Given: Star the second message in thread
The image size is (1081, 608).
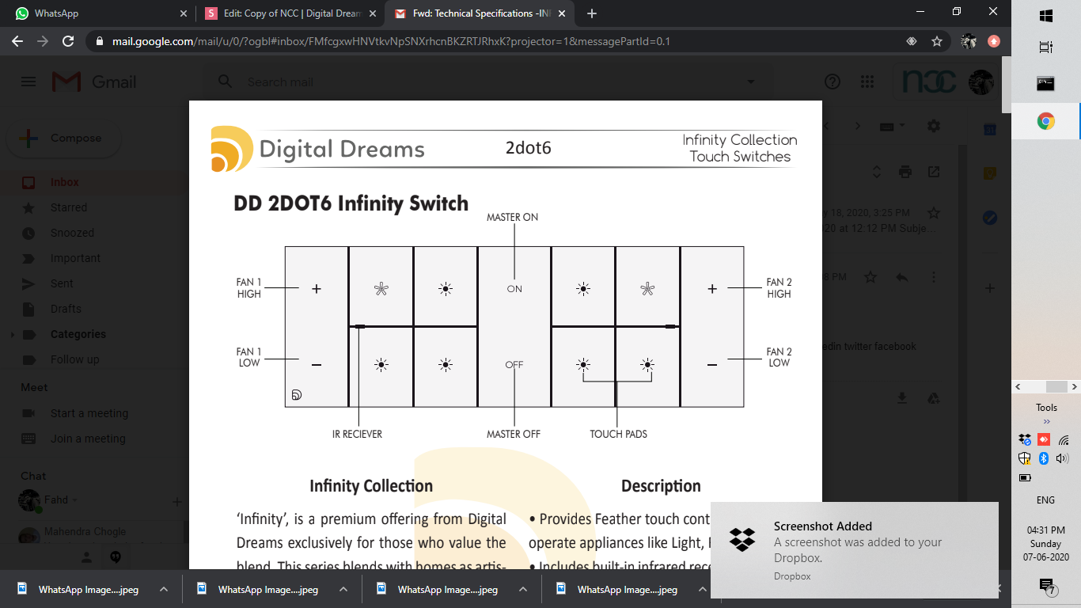Looking at the screenshot, I should pos(870,277).
